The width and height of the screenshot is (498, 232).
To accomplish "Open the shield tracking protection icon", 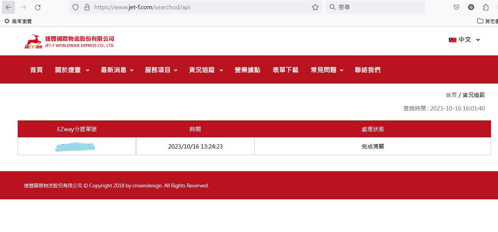I will [x=76, y=7].
